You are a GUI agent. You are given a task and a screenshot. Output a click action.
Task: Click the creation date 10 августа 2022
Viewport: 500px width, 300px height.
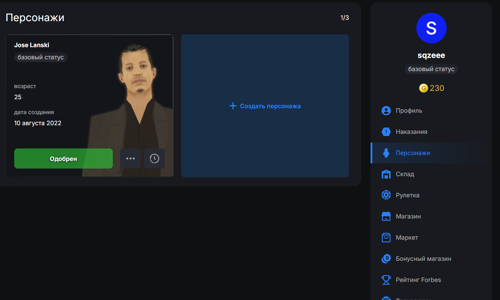point(38,123)
